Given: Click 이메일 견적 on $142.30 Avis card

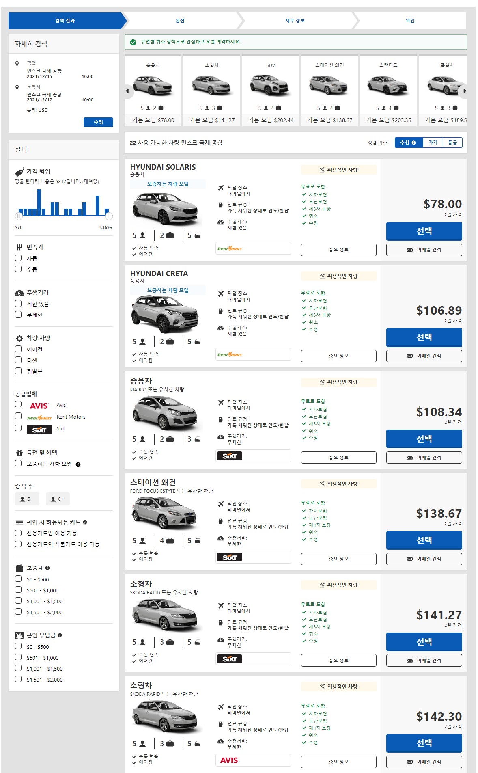Looking at the screenshot, I should click(424, 762).
